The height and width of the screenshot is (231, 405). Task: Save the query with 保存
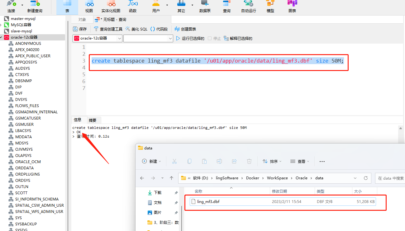click(x=80, y=29)
